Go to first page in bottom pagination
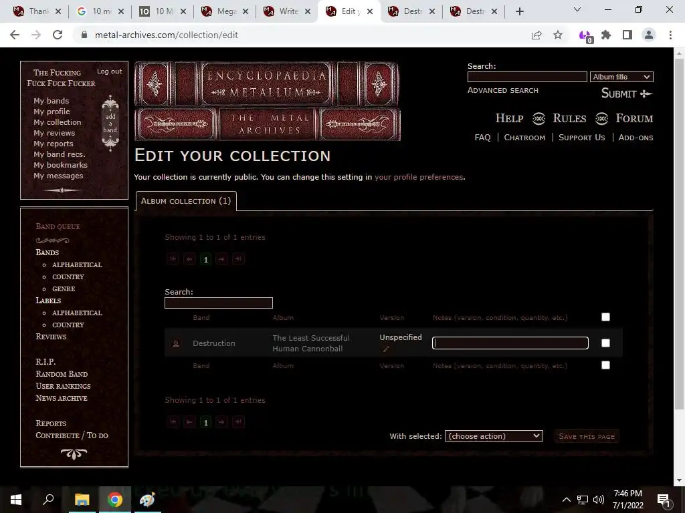This screenshot has height=513, width=685. pos(173,422)
